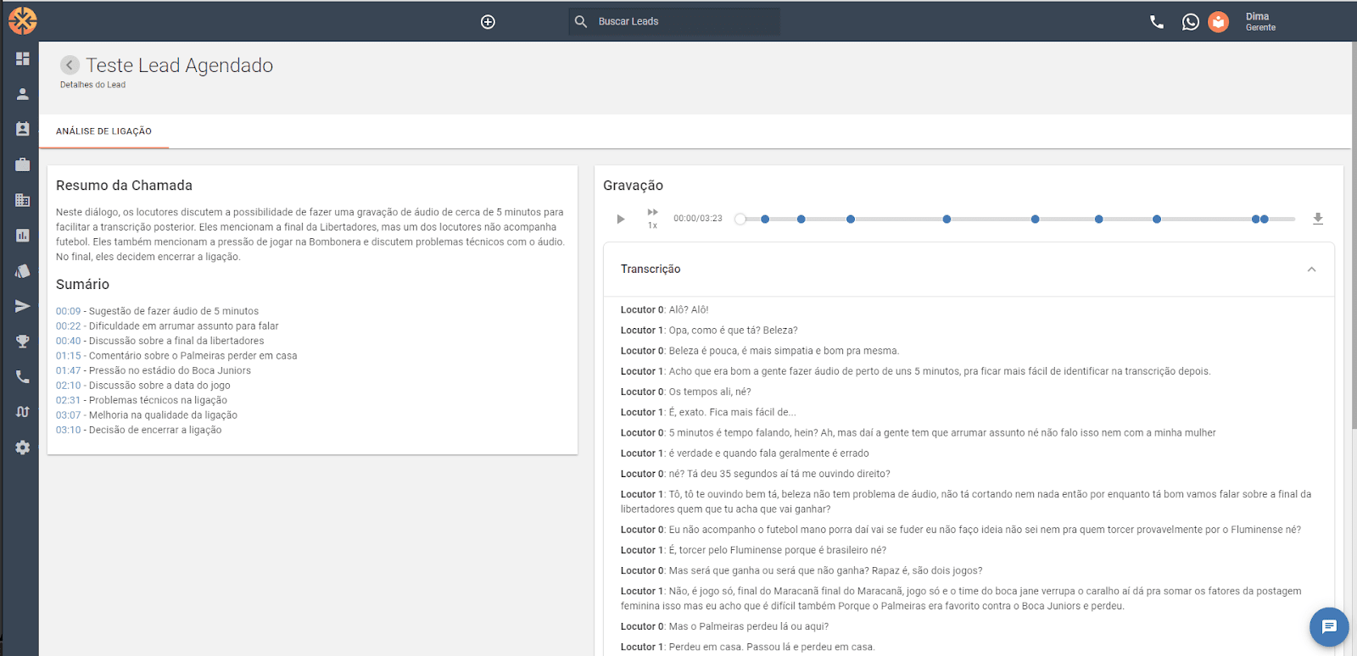Image resolution: width=1357 pixels, height=656 pixels.
Task: Go back using the arrow beside Teste Lead Agendado
Action: coord(70,65)
